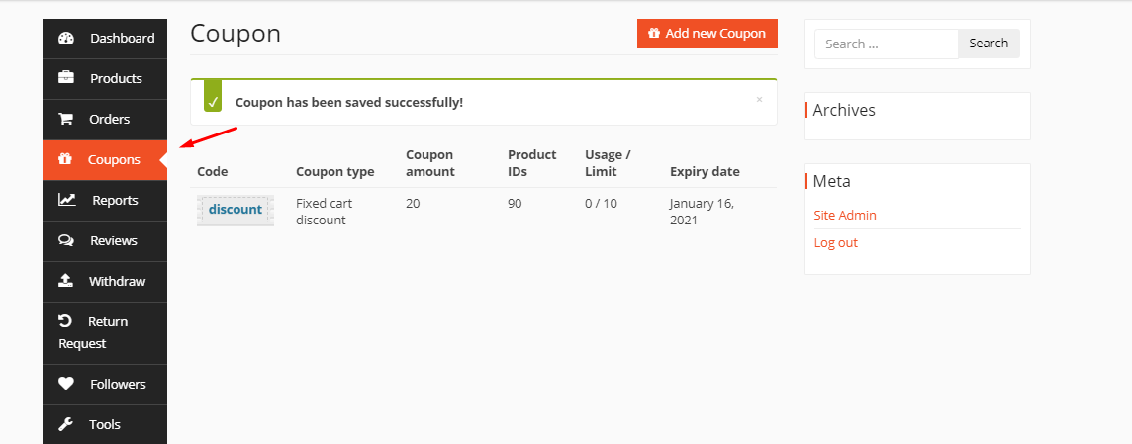Click the Coupons gift icon in sidebar
The width and height of the screenshot is (1132, 444).
click(x=65, y=159)
